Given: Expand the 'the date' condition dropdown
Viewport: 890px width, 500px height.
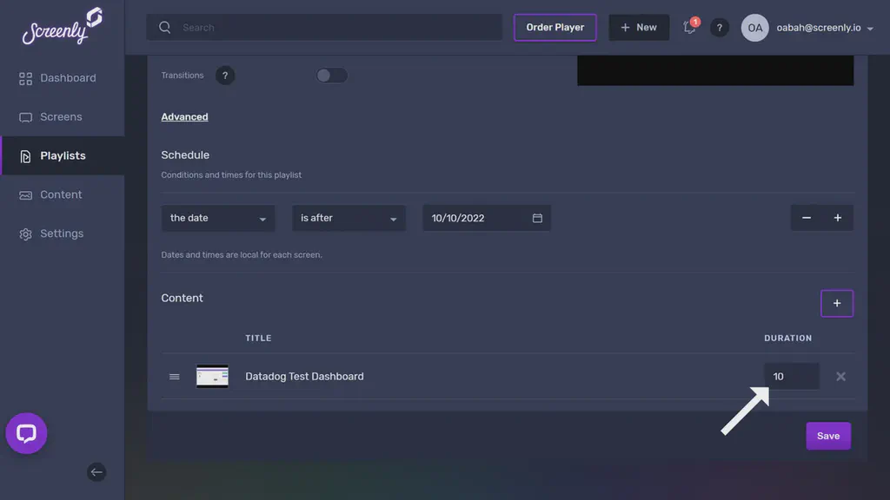Looking at the screenshot, I should (x=217, y=218).
